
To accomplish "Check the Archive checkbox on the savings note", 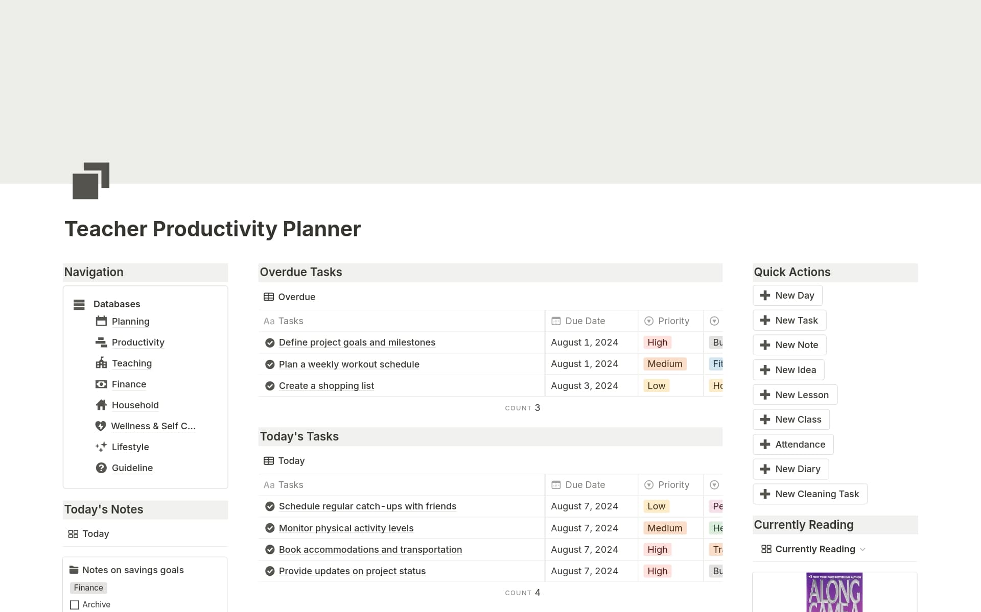I will (x=75, y=604).
